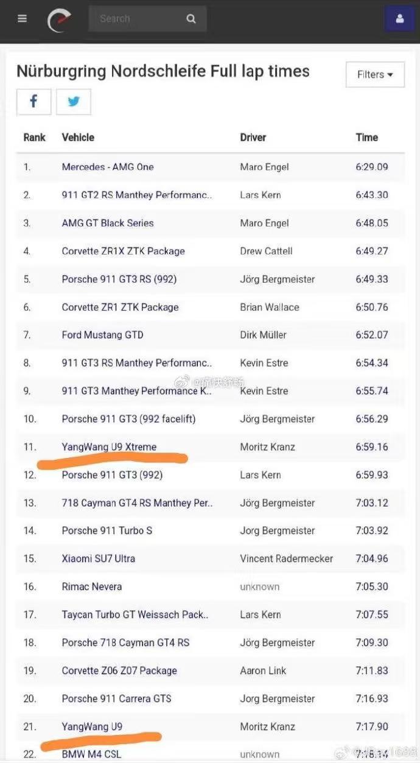Open the hamburger menu icon
This screenshot has width=420, height=763.
pos(23,19)
